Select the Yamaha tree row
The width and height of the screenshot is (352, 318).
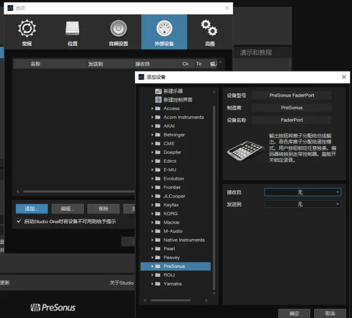pos(175,284)
